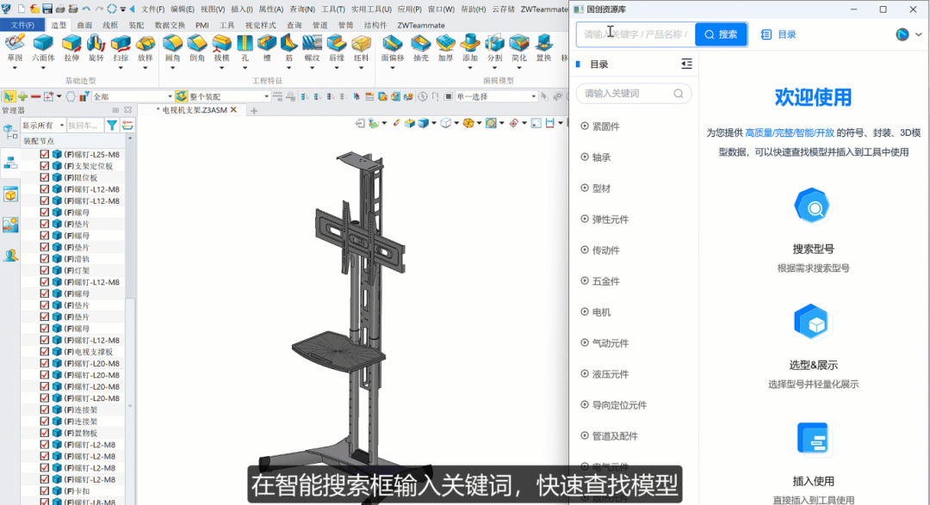Uncheck the (F)螺钉-L25-M8 component checkbox

[x=45, y=154]
